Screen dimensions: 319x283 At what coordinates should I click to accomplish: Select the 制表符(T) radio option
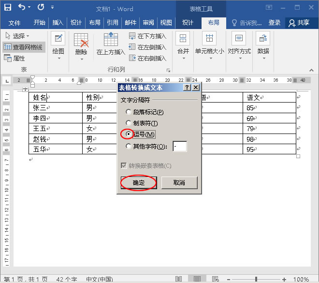(x=142, y=123)
